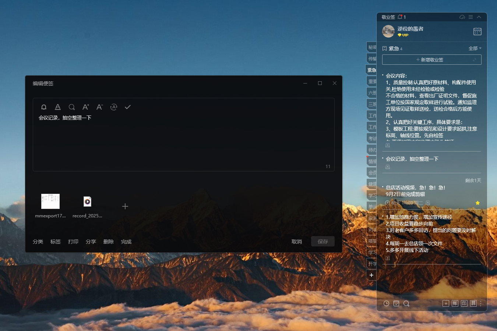Increase font size with the A+ icon
Image resolution: width=497 pixels, height=331 pixels.
(86, 107)
